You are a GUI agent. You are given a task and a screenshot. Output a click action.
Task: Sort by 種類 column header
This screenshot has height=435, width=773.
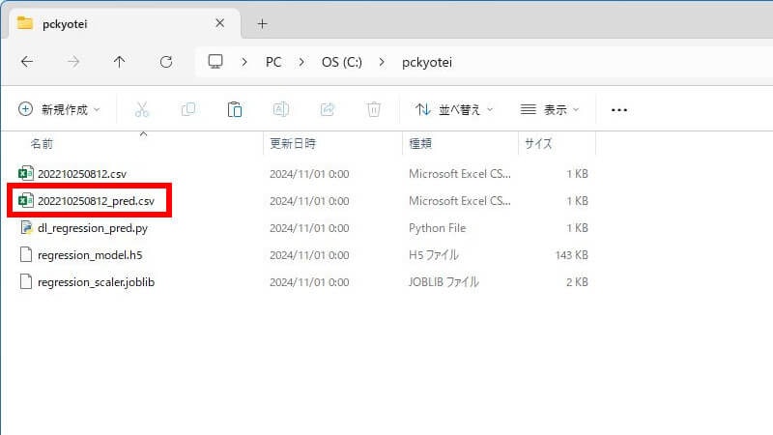[x=420, y=143]
